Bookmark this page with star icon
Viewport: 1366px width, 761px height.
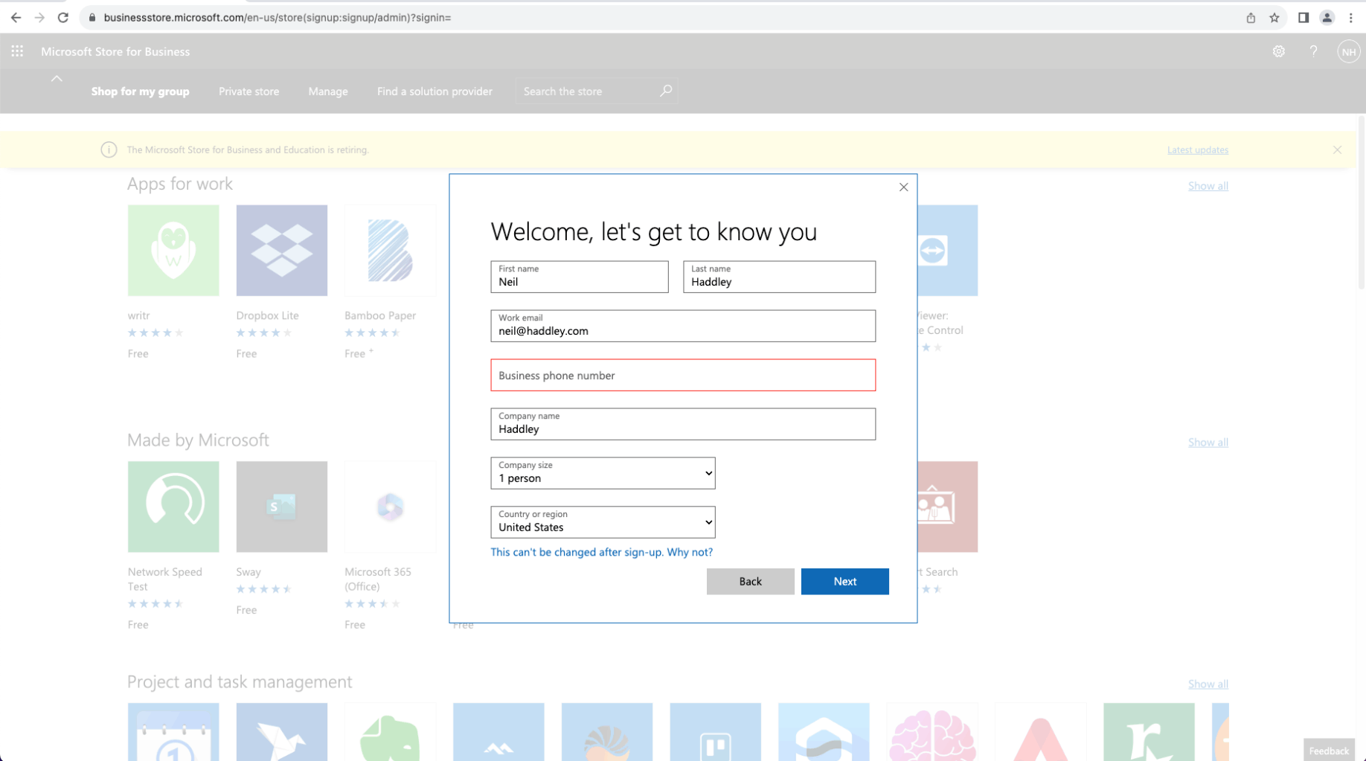1274,18
